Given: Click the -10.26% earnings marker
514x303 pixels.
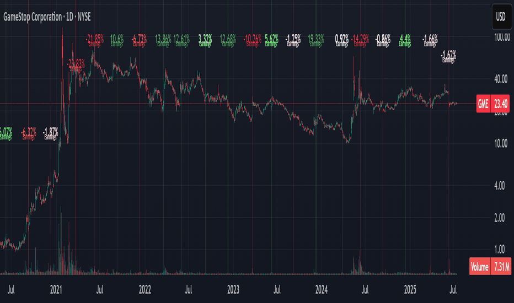Looking at the screenshot, I should click(253, 40).
